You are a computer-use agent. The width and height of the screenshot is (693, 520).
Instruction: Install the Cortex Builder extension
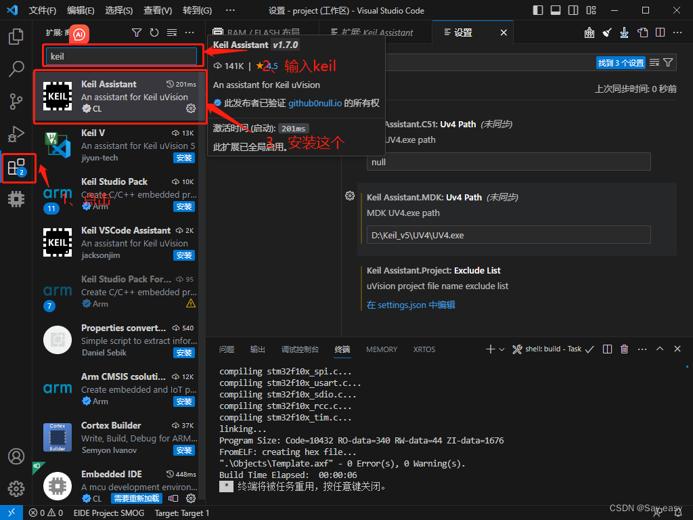(x=184, y=450)
